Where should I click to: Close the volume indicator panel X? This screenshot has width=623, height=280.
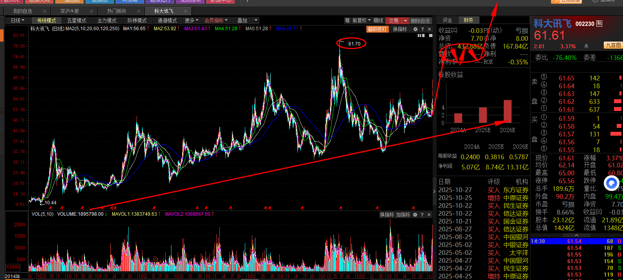pos(429,215)
